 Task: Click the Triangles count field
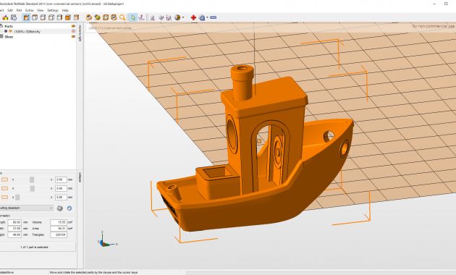point(59,234)
